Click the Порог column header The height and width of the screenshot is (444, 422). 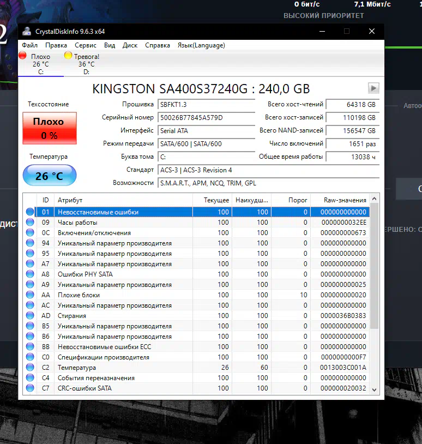[291, 200]
